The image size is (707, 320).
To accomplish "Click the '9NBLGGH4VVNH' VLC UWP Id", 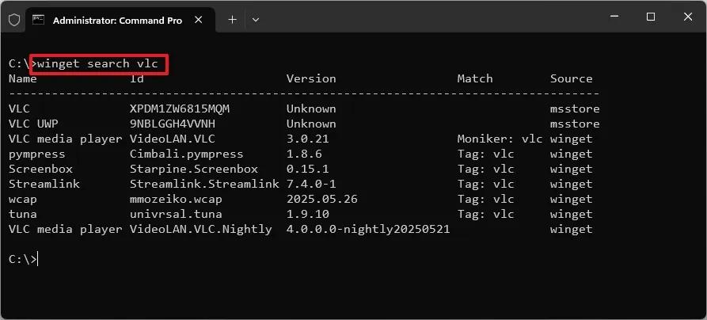I will point(172,124).
